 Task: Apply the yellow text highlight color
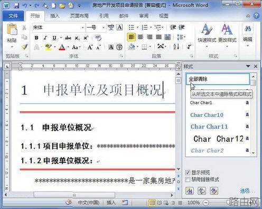[x=48, y=47]
